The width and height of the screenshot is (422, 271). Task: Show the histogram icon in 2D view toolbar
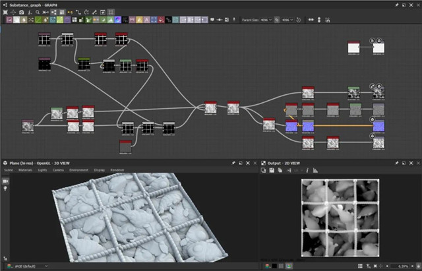[315, 170]
